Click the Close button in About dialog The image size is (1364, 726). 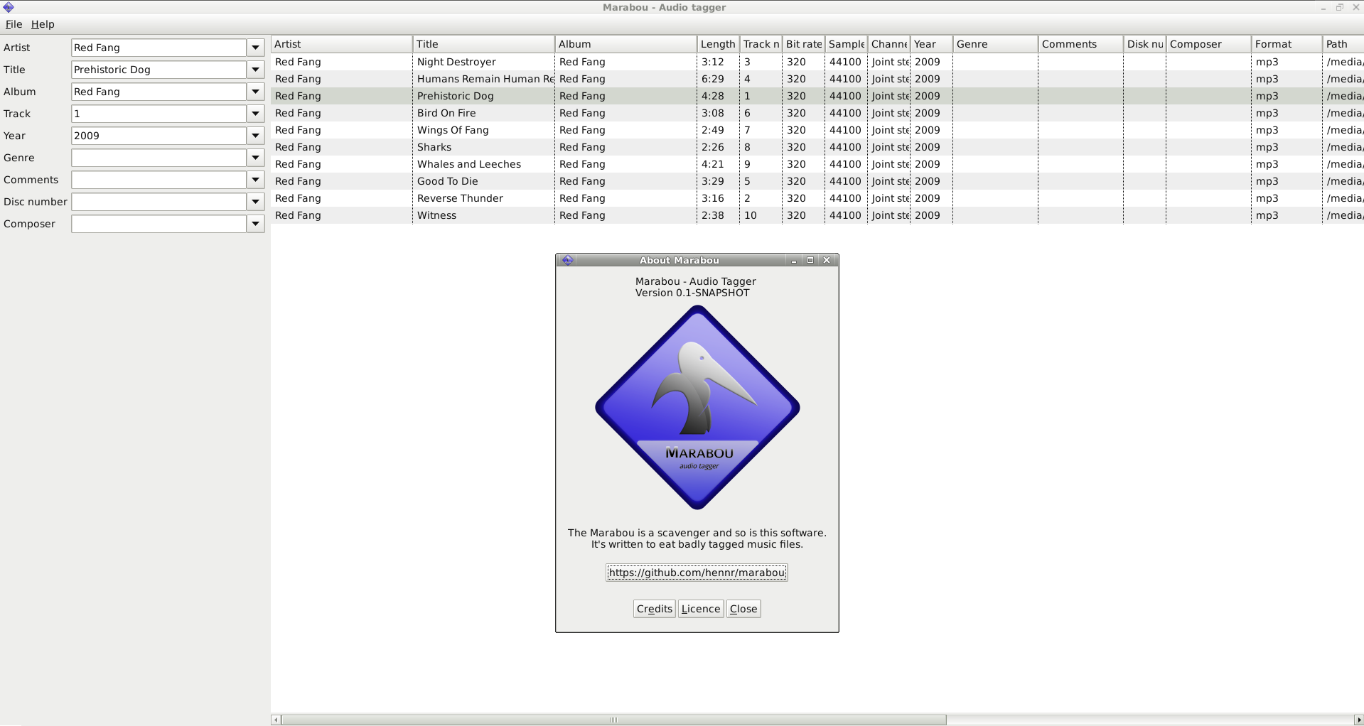click(x=743, y=609)
